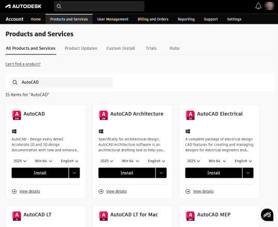Click the AutoCAD Architecture product icon
Screen dimensions: 278x227
103,115
